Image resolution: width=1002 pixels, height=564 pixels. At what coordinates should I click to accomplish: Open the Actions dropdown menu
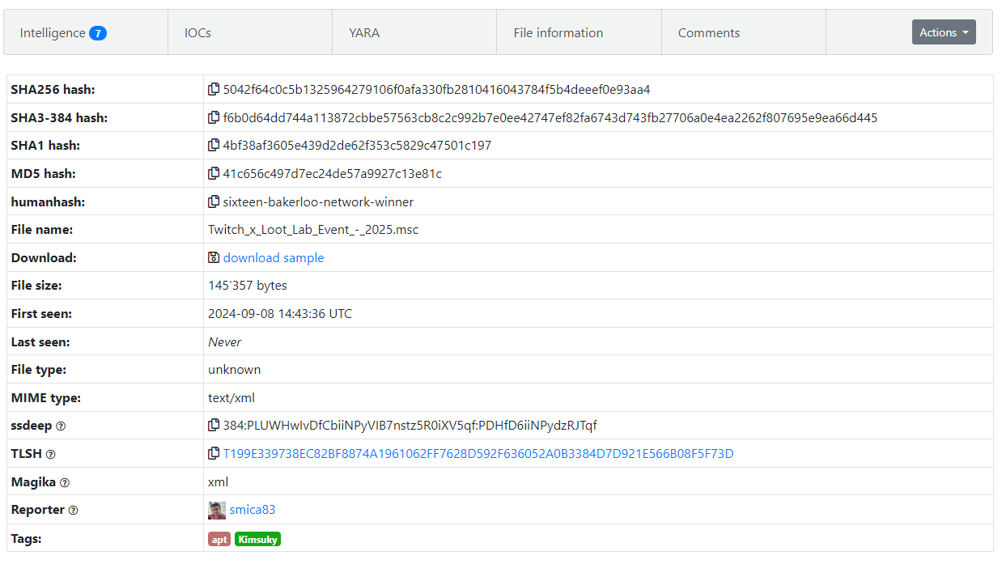(x=944, y=32)
